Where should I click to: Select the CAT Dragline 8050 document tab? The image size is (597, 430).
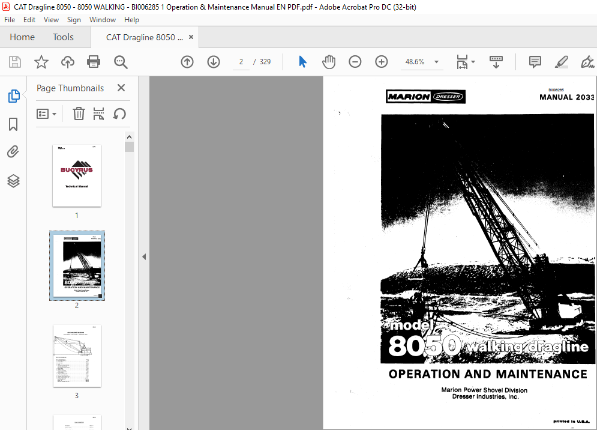[x=145, y=37]
